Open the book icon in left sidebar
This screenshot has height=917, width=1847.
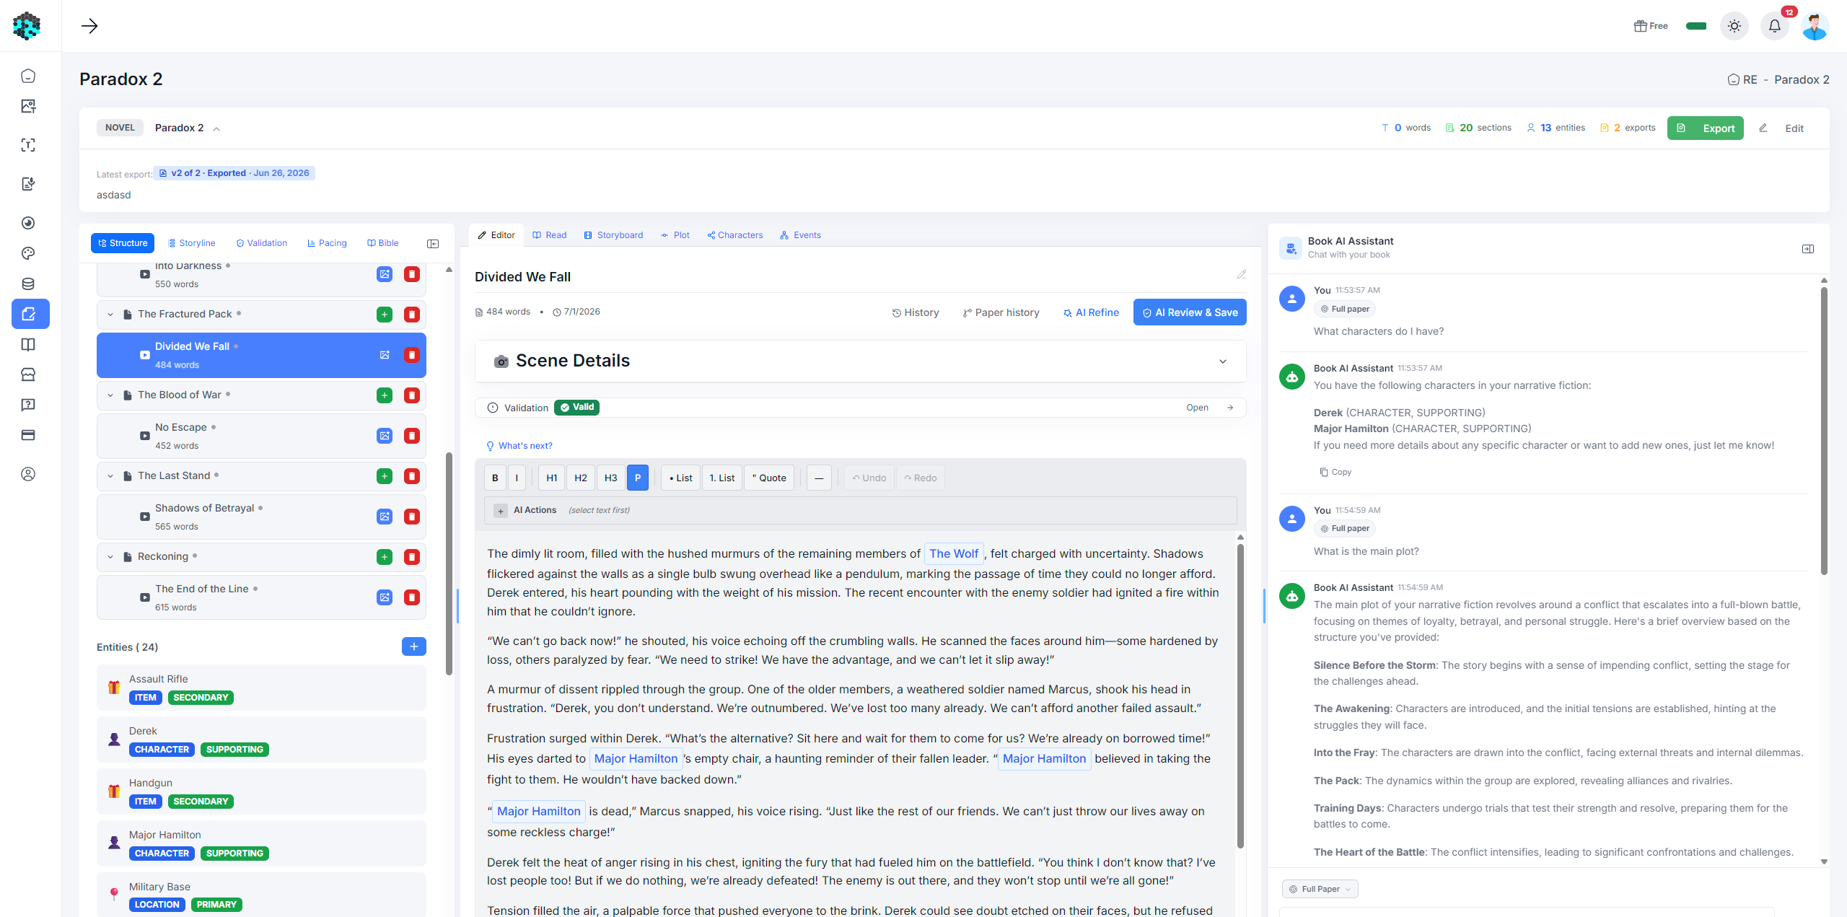click(28, 344)
